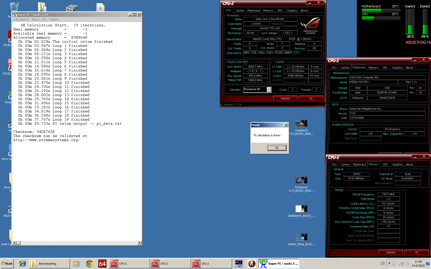Open the Cinebench R15_E6320 screenshot thumbnail
Screen dimensions: 431x269
301,128
